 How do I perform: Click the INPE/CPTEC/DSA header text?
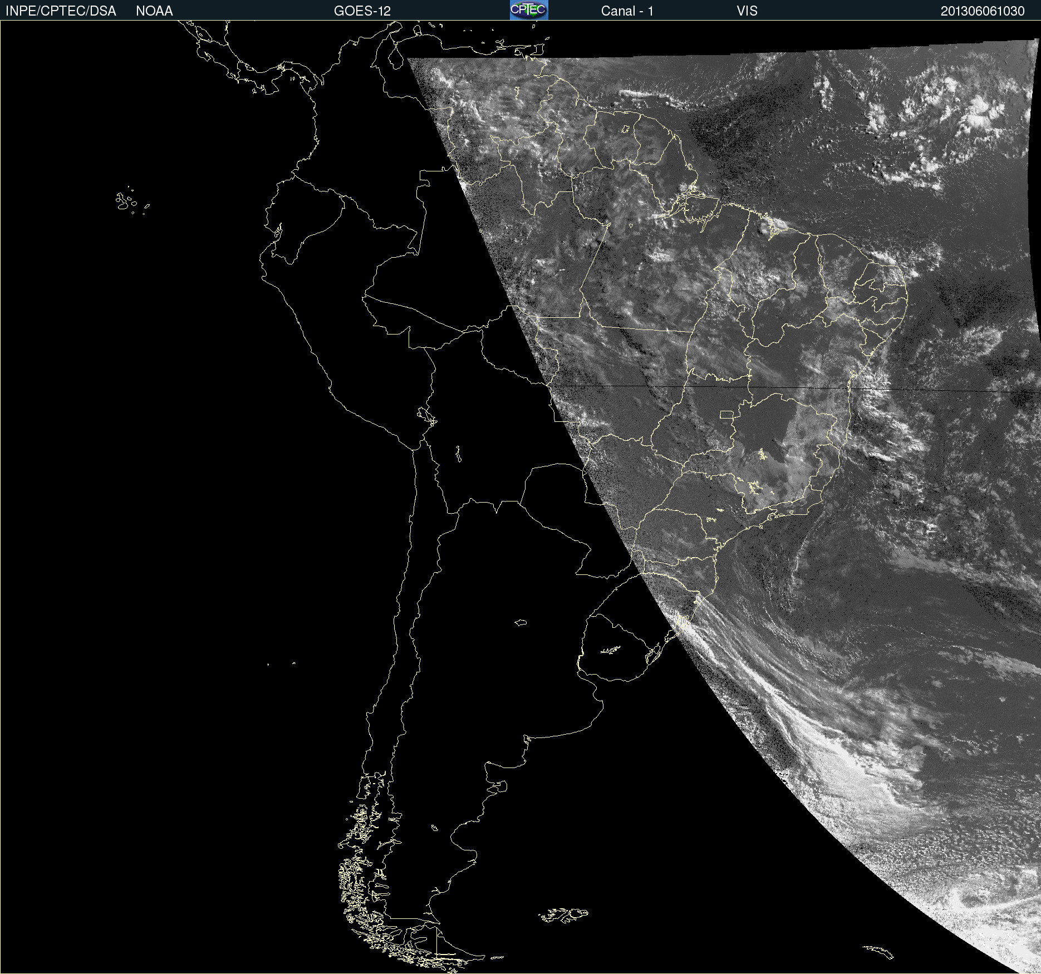pyautogui.click(x=61, y=11)
